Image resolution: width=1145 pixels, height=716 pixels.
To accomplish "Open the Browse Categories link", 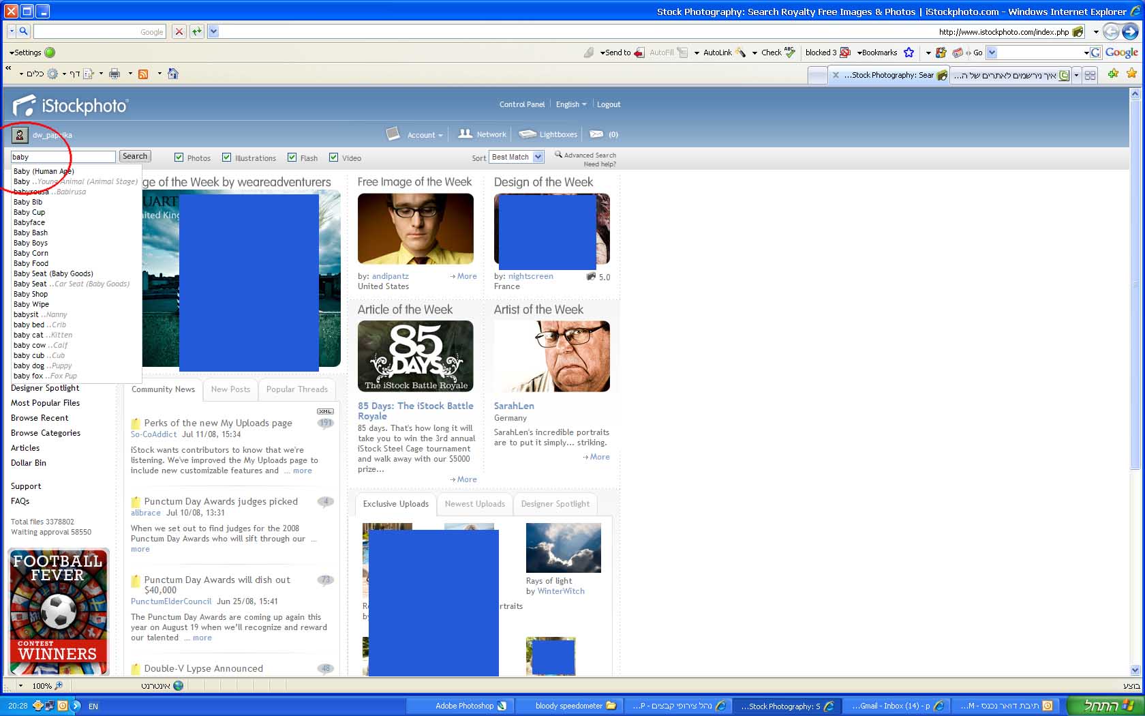I will (46, 433).
